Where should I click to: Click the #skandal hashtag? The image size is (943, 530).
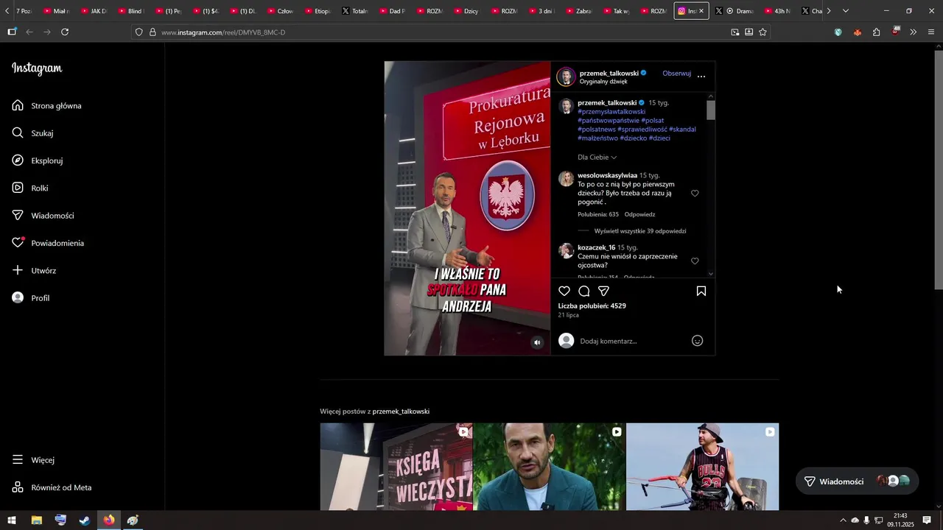[682, 129]
